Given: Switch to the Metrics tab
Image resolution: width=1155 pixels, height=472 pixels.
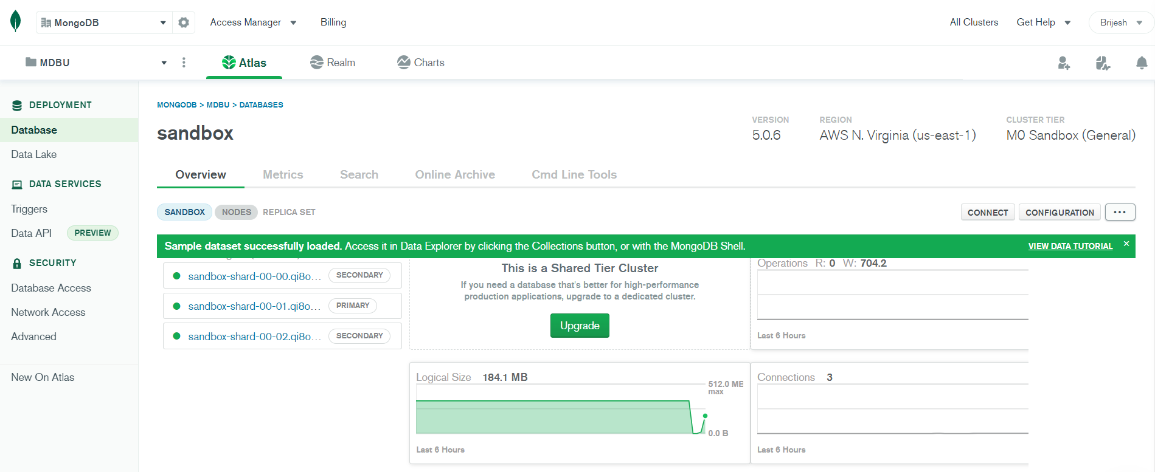Looking at the screenshot, I should [x=283, y=175].
